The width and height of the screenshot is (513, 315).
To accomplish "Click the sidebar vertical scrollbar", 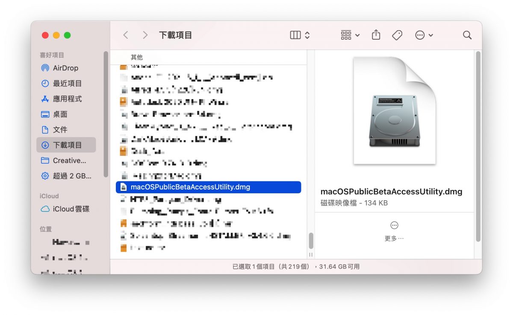I will 106,114.
